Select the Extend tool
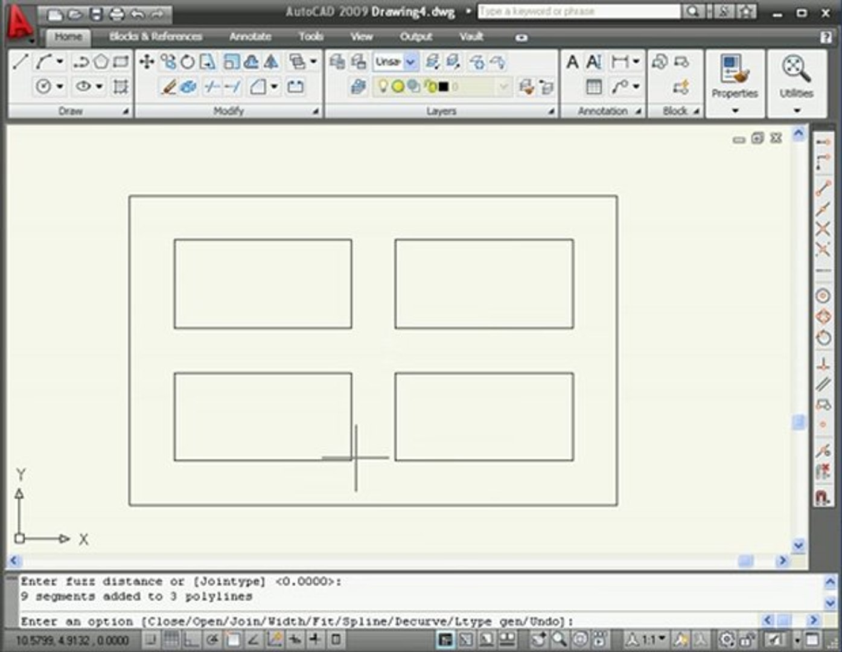The image size is (842, 652). coord(232,87)
